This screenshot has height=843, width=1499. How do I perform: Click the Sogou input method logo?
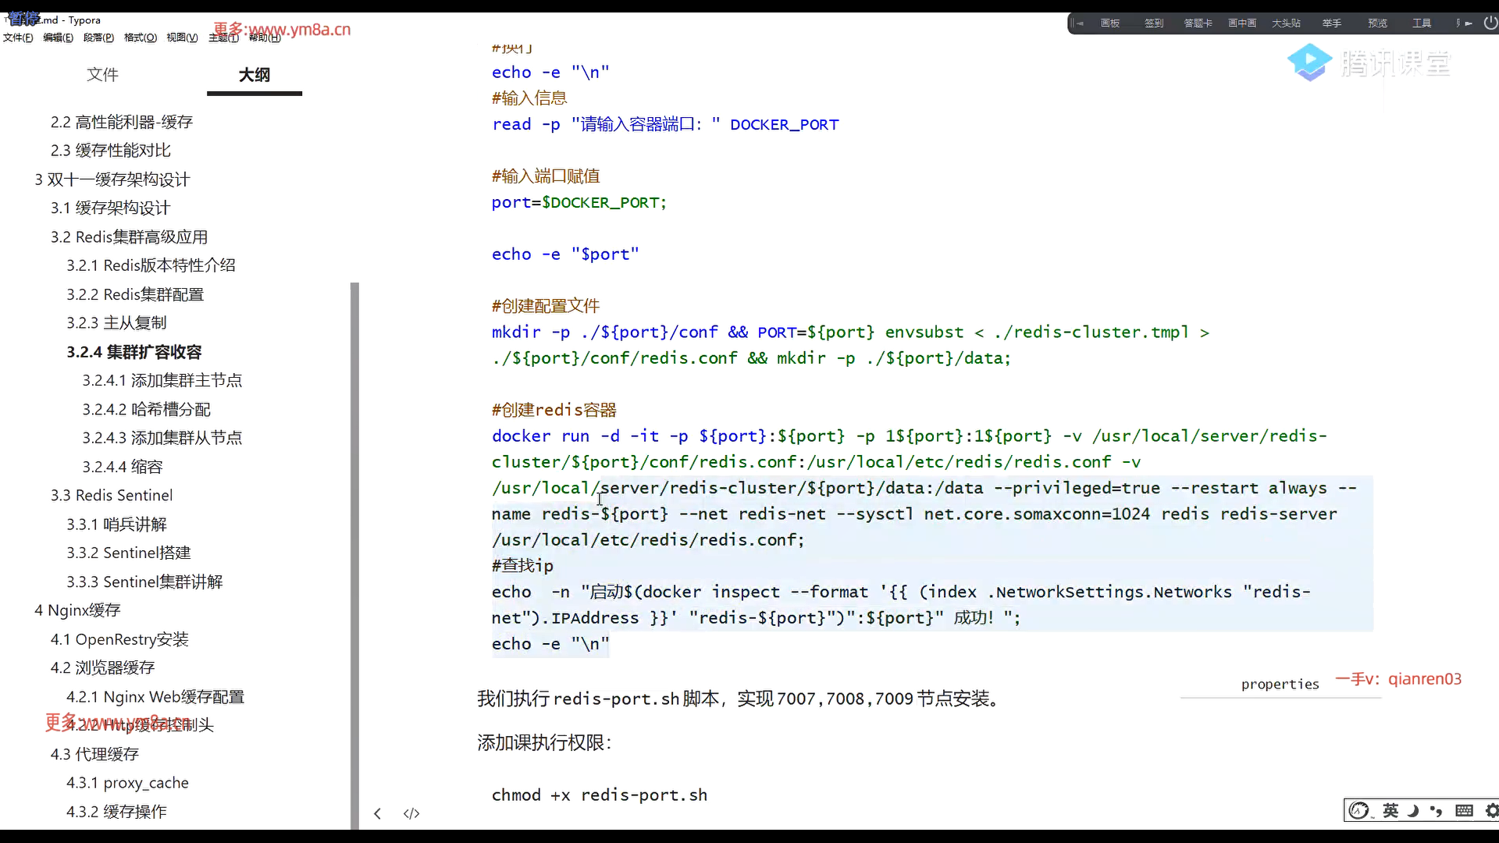1359,810
